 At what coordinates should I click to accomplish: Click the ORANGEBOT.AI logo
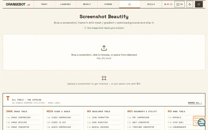tap(18, 4)
